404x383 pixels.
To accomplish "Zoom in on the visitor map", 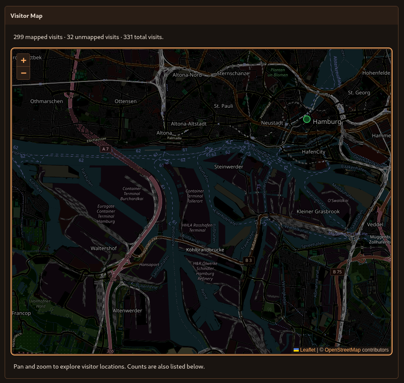I will coord(23,60).
